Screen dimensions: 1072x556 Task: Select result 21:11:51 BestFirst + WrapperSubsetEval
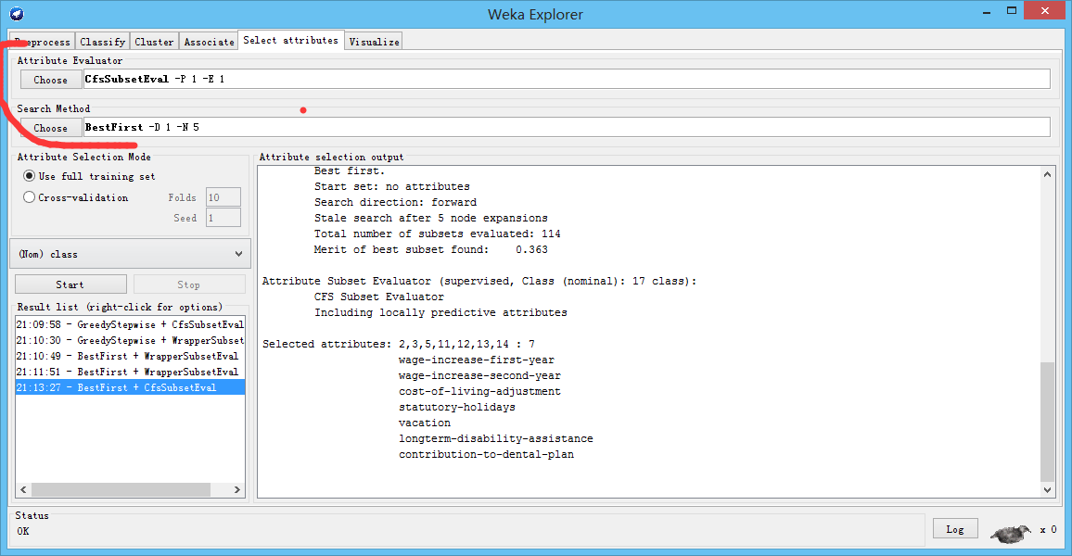130,372
